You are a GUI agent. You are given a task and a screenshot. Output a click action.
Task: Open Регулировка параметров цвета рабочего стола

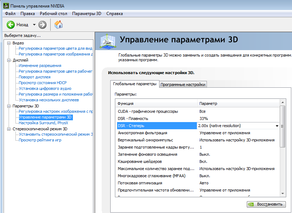[56, 72]
